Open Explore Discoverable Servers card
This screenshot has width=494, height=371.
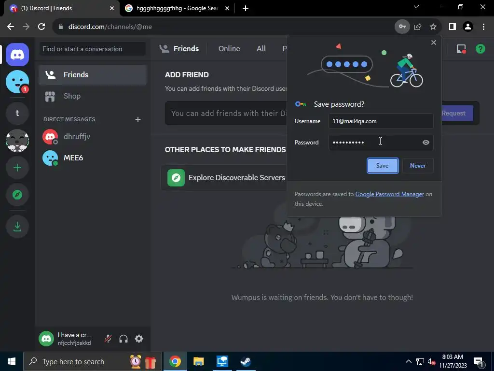click(224, 178)
